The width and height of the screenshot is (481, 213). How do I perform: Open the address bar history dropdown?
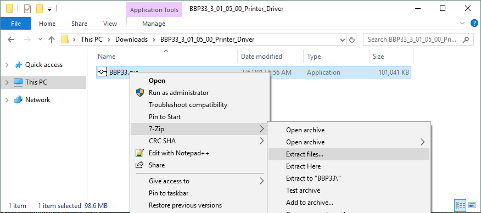(x=343, y=40)
